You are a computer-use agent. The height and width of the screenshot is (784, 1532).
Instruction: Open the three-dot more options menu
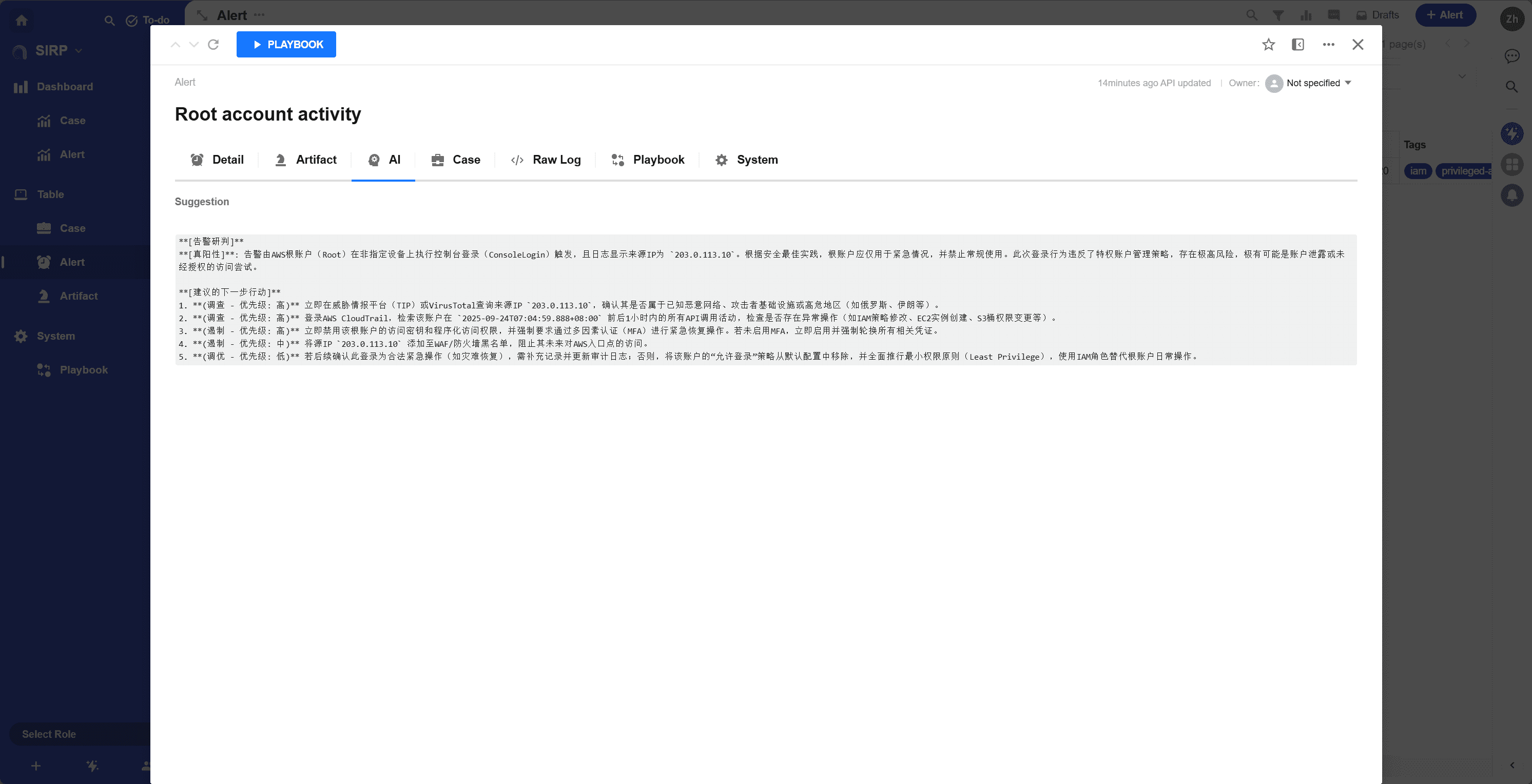tap(1328, 45)
